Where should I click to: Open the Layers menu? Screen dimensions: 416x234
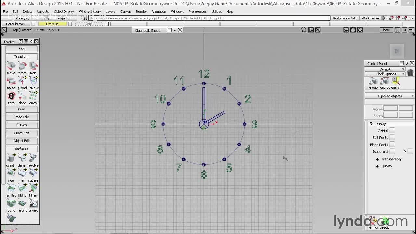(x=110, y=12)
